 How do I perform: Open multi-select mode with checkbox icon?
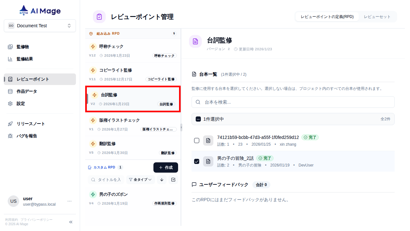pyautogui.click(x=173, y=180)
